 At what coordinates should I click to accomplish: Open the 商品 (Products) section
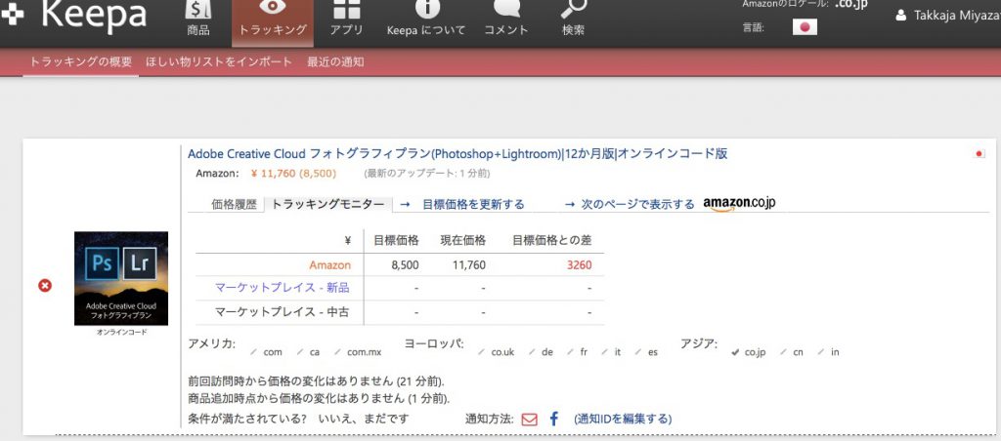tap(197, 19)
